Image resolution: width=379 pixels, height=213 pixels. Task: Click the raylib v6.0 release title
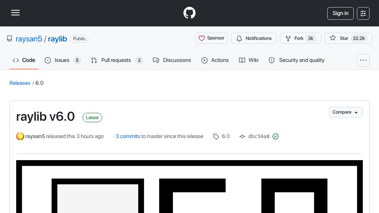coord(45,117)
